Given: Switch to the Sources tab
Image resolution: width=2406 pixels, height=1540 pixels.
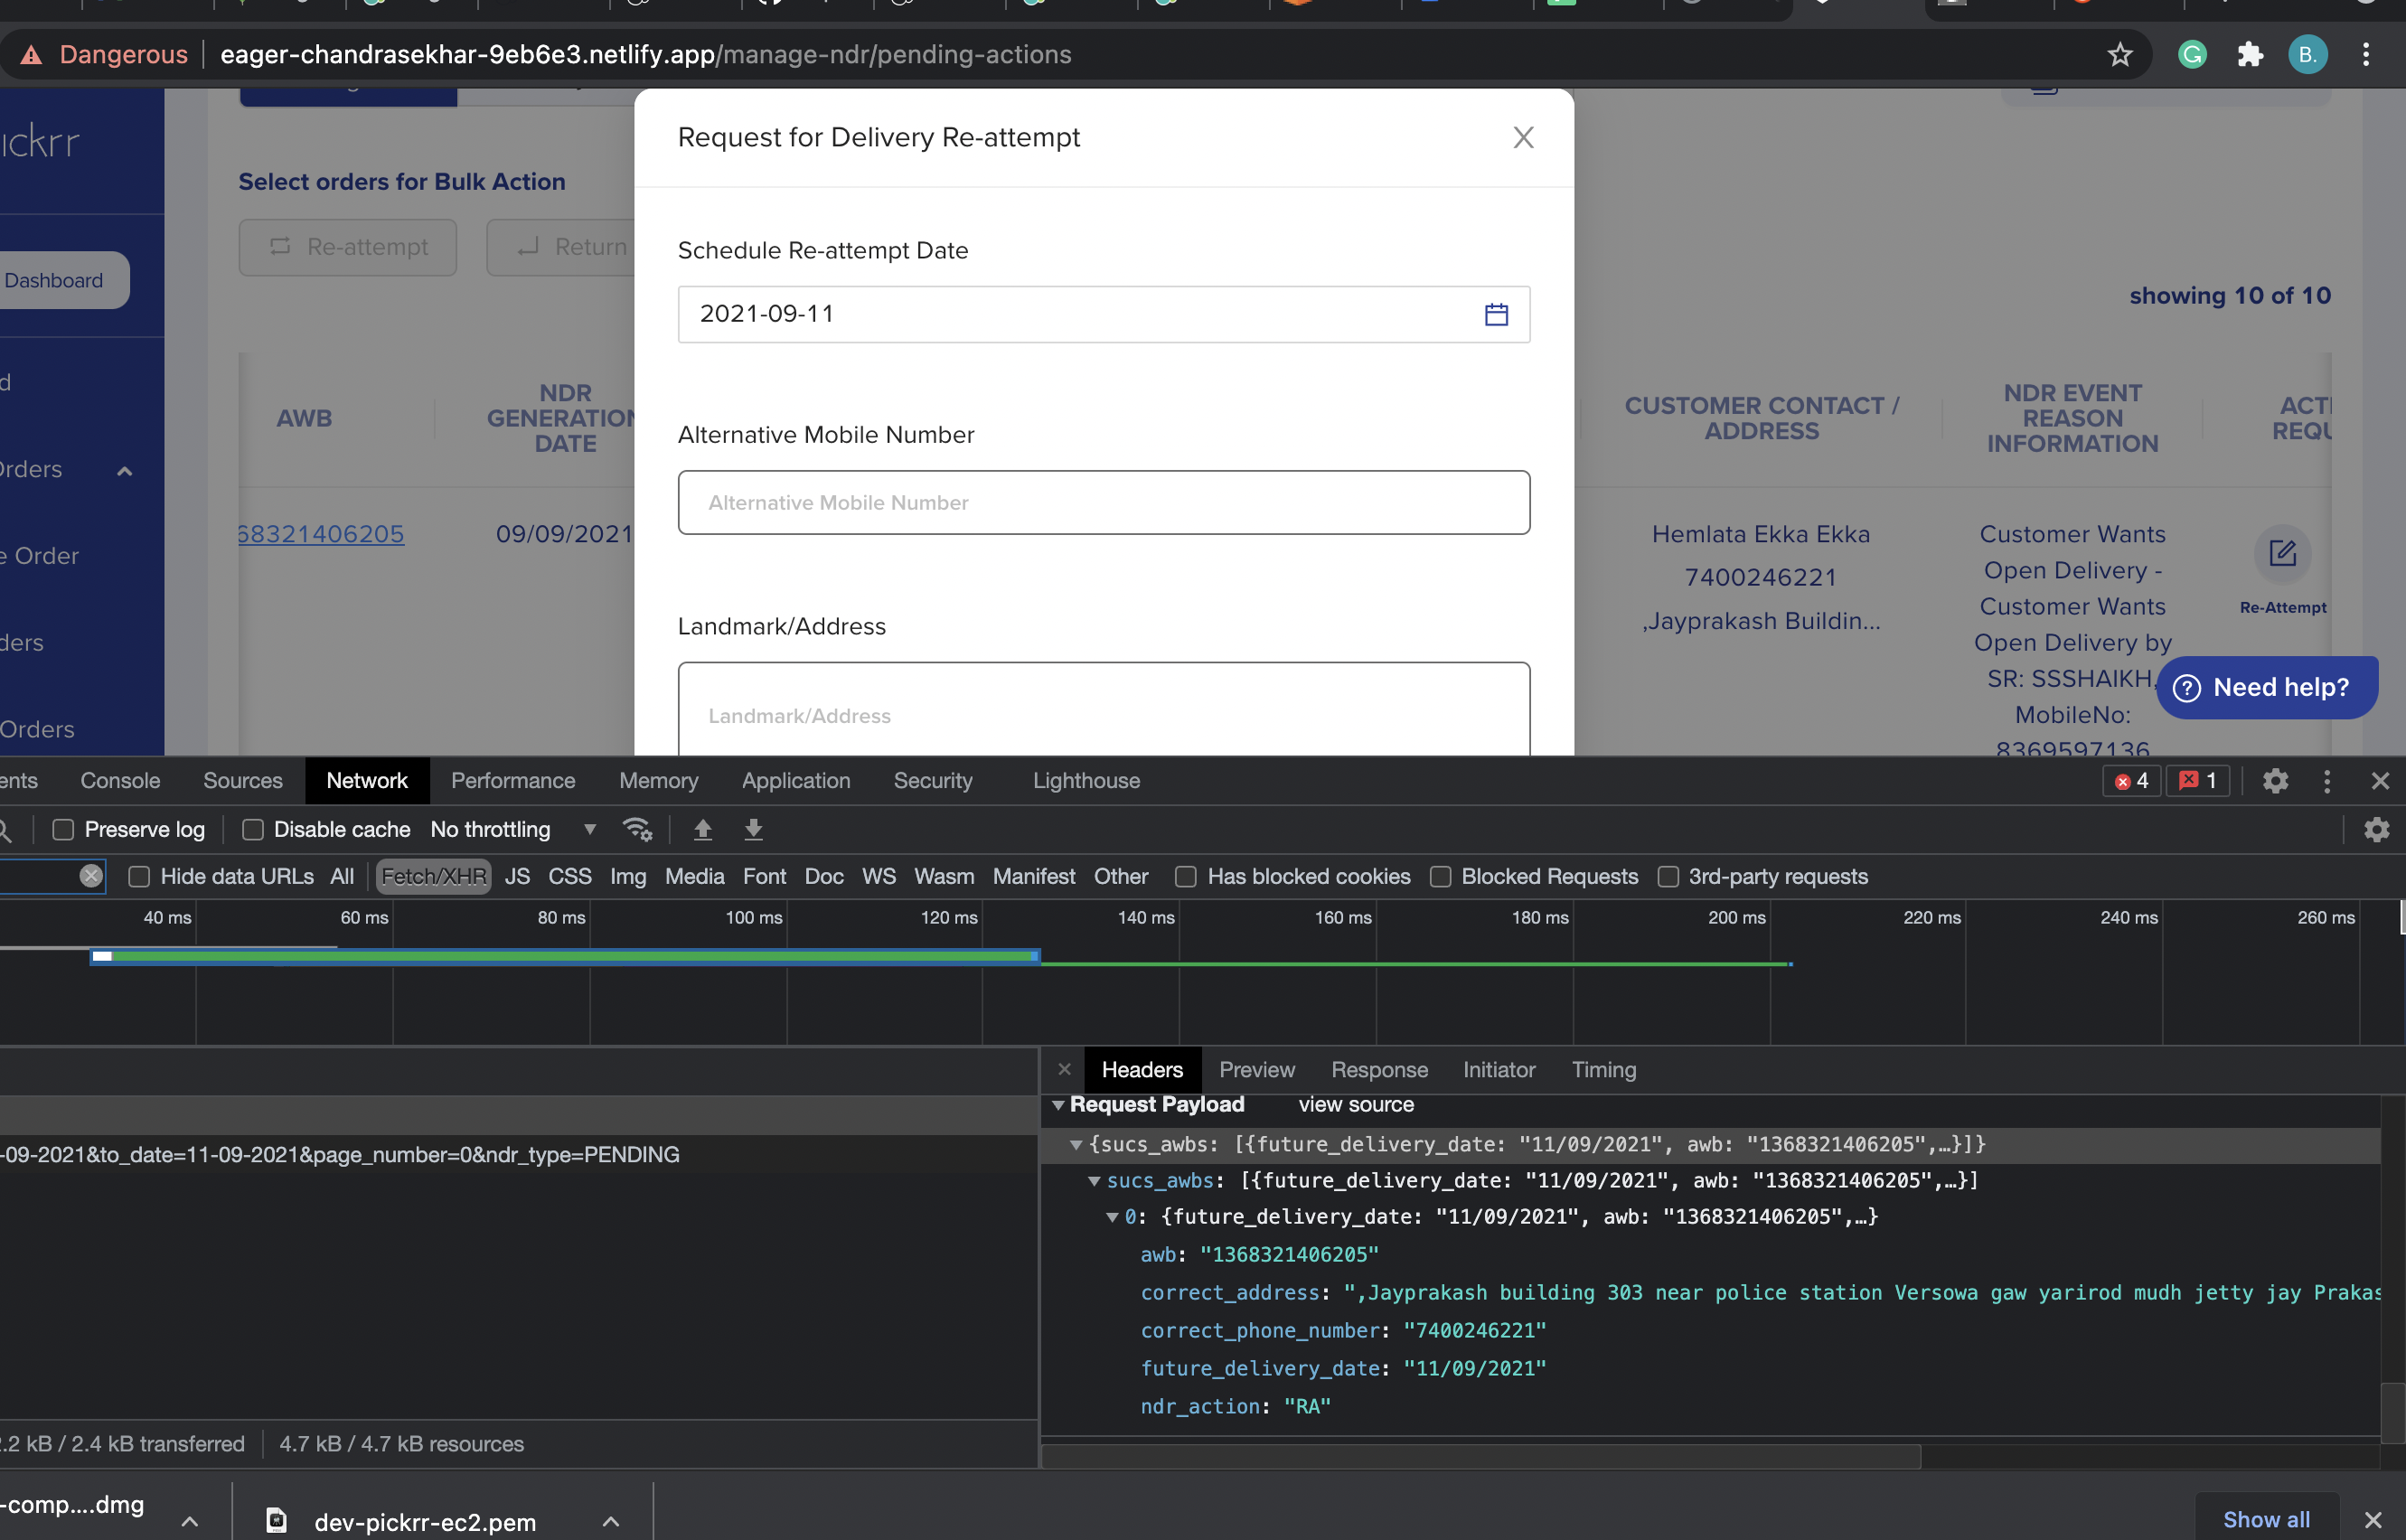Looking at the screenshot, I should tap(243, 781).
